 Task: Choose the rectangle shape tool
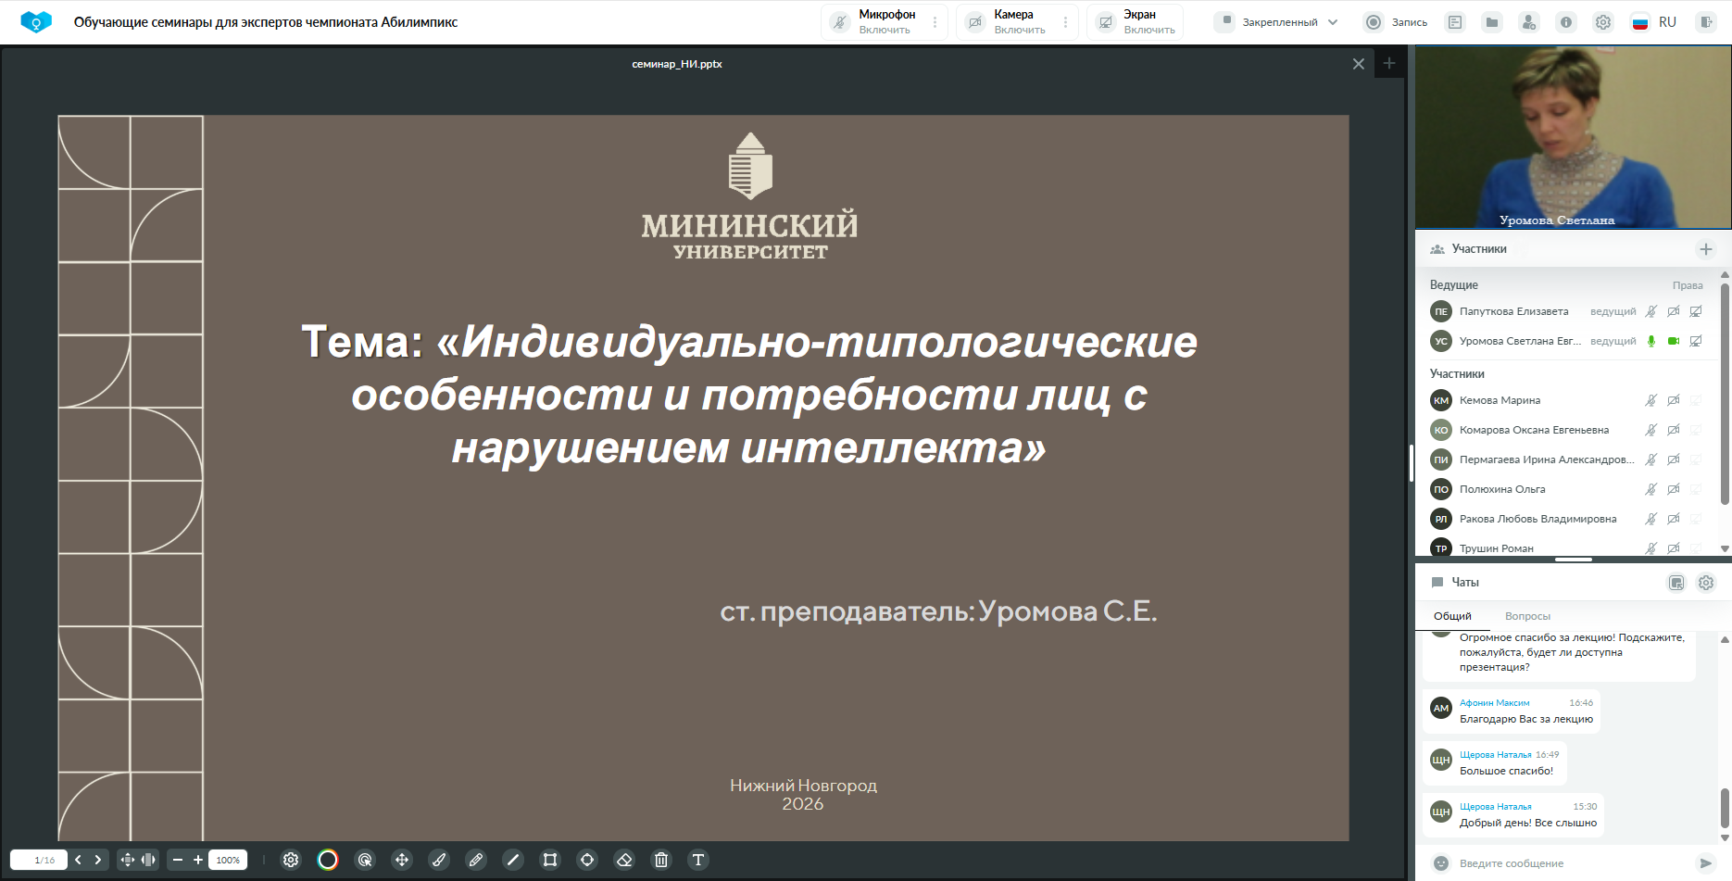click(550, 860)
